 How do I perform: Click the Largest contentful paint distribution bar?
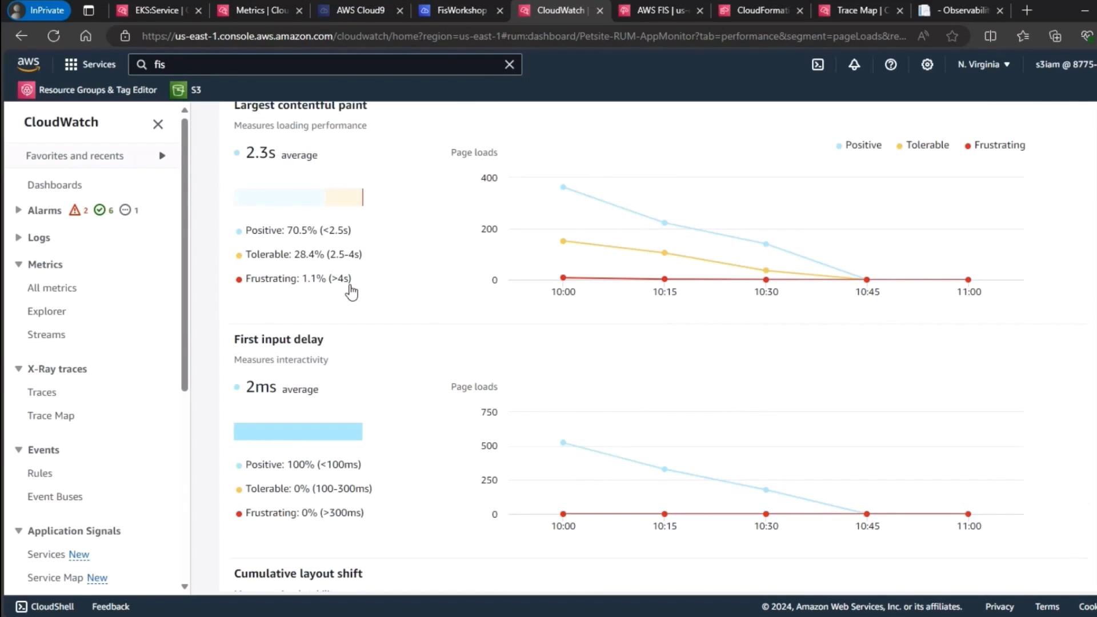tap(298, 197)
